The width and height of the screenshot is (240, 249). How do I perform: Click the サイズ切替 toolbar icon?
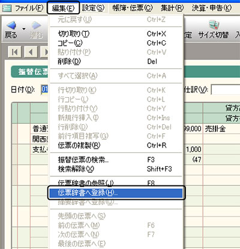(x=214, y=25)
